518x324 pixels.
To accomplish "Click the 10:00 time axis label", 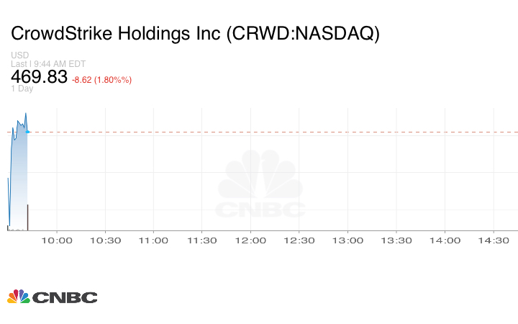I will pos(58,240).
